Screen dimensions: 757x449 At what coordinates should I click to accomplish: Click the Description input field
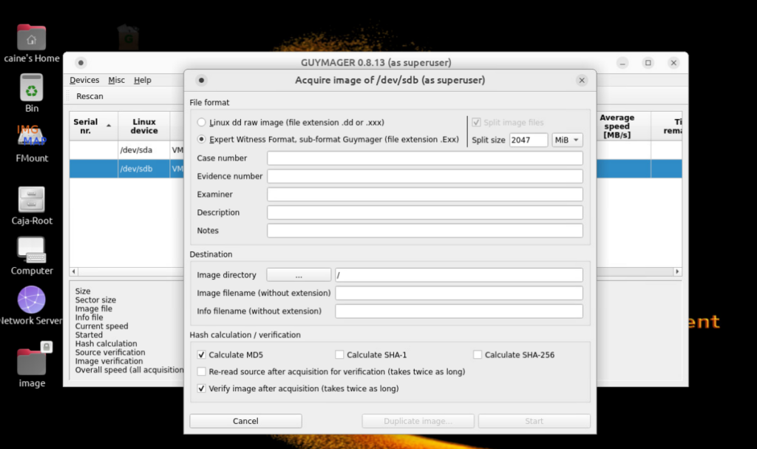pyautogui.click(x=425, y=212)
